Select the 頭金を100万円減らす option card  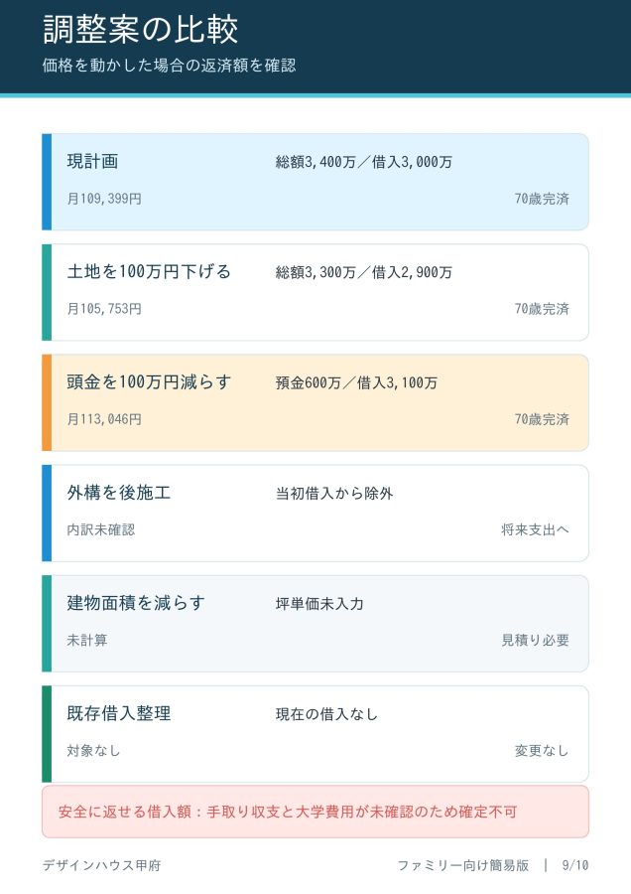click(x=315, y=402)
